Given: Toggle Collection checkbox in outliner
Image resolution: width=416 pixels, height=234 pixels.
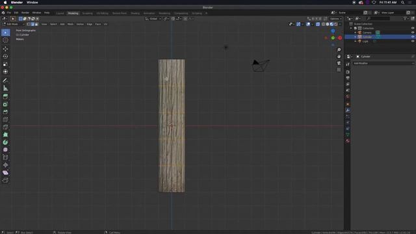Looking at the screenshot, I should tap(356, 28).
